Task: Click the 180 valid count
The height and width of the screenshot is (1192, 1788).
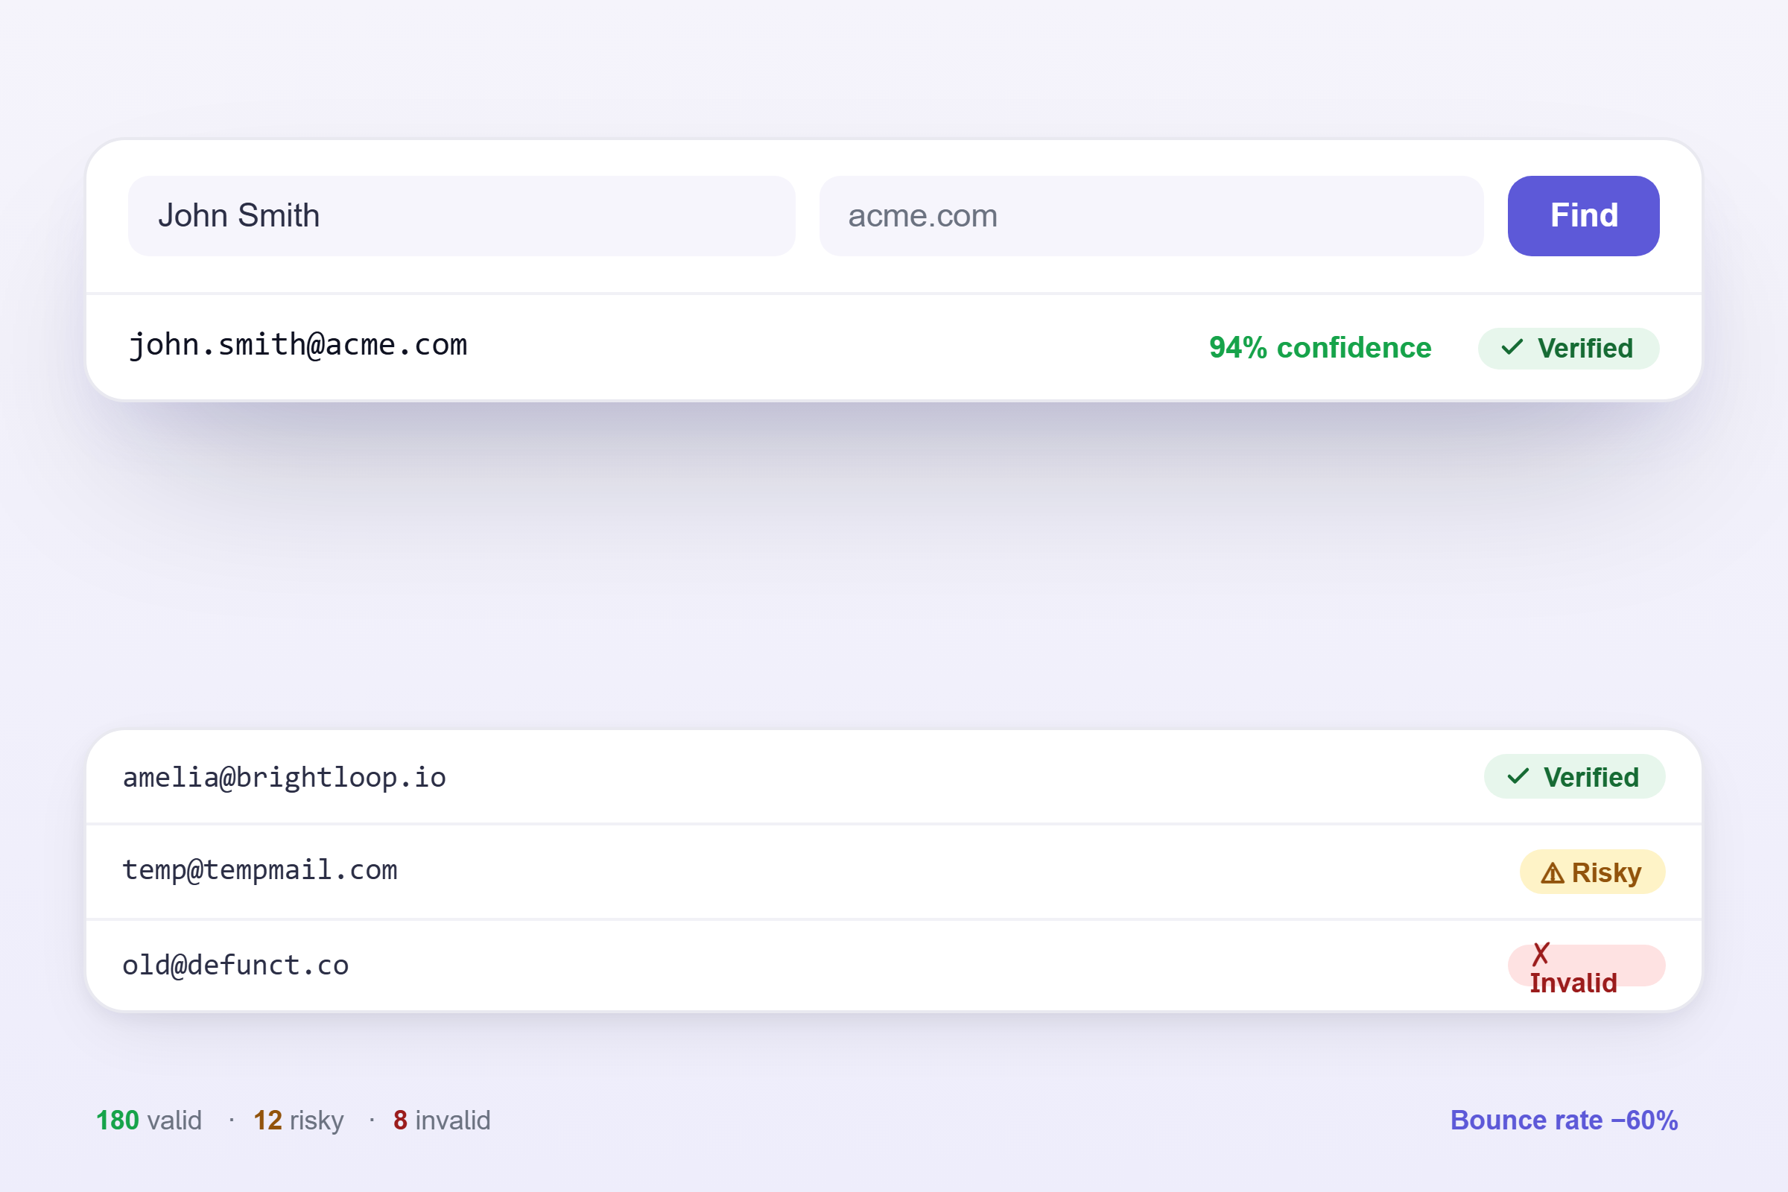Action: click(x=149, y=1120)
